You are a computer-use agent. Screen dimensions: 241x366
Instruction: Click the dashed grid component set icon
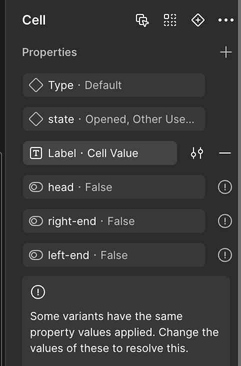[170, 20]
